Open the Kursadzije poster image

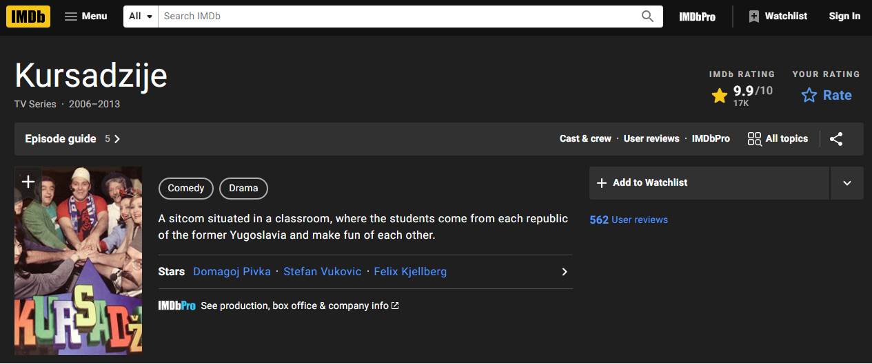(78, 261)
